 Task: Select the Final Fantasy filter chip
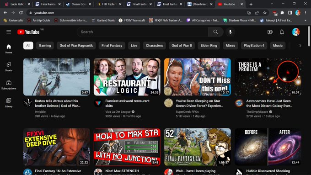[x=112, y=46]
